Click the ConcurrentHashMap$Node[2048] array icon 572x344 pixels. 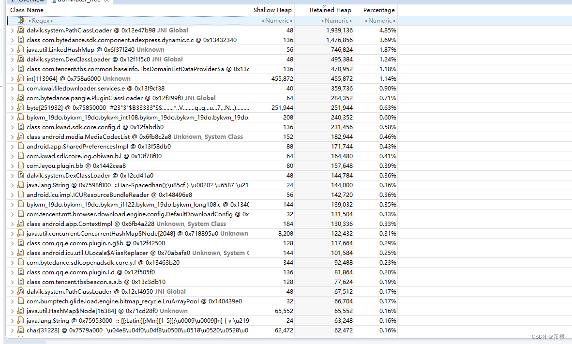pos(21,234)
